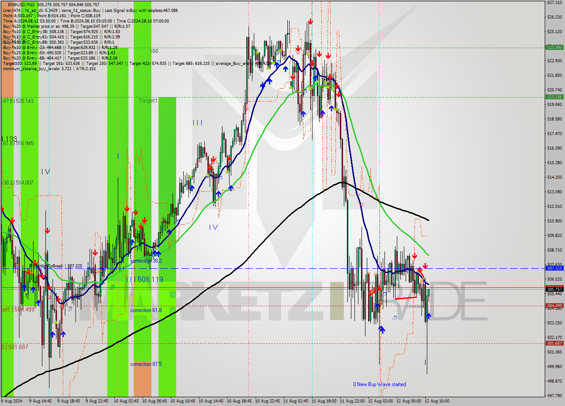This screenshot has width=565, height=406.
Task: Click the red 501.687 price tag
Action: (554, 343)
